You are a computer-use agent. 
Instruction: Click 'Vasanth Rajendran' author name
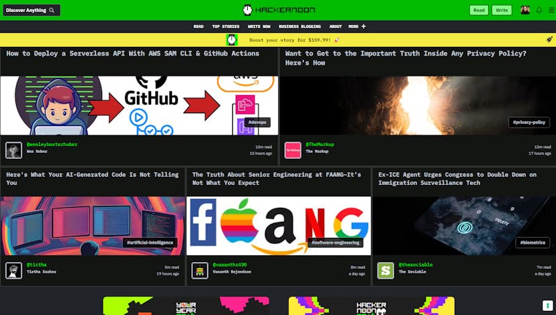point(232,272)
